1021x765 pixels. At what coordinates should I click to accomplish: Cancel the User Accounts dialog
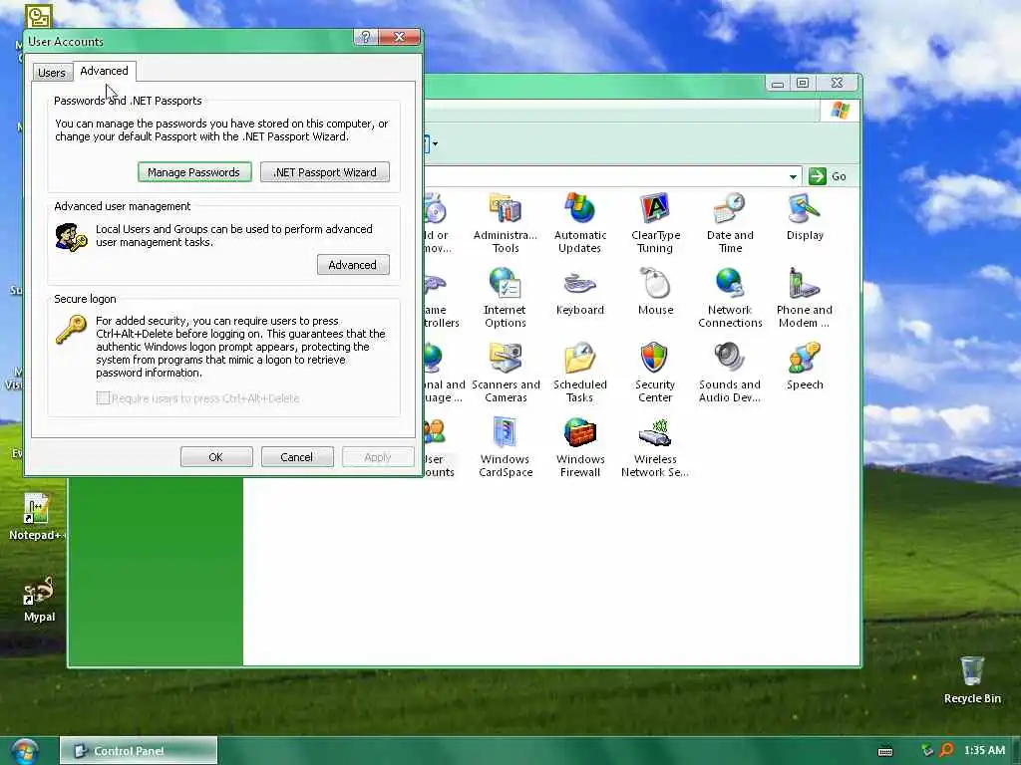point(297,457)
